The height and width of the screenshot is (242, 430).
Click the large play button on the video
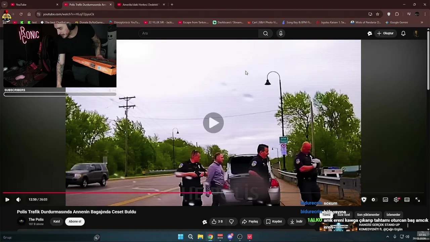213,123
